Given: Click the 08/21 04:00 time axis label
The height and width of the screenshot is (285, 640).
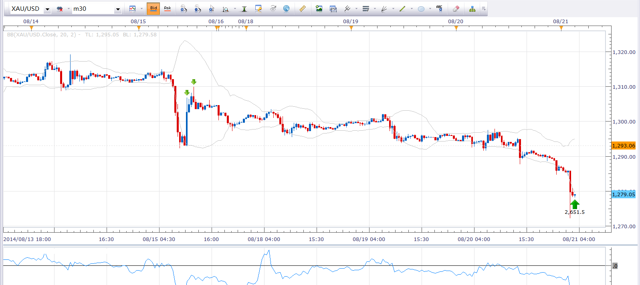Looking at the screenshot, I should click(x=579, y=239).
